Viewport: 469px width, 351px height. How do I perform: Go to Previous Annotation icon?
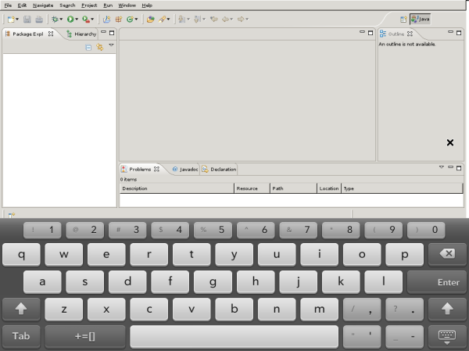197,20
